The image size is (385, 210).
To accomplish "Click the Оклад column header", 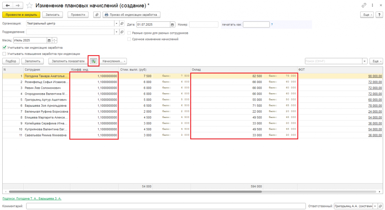I will tap(244, 69).
